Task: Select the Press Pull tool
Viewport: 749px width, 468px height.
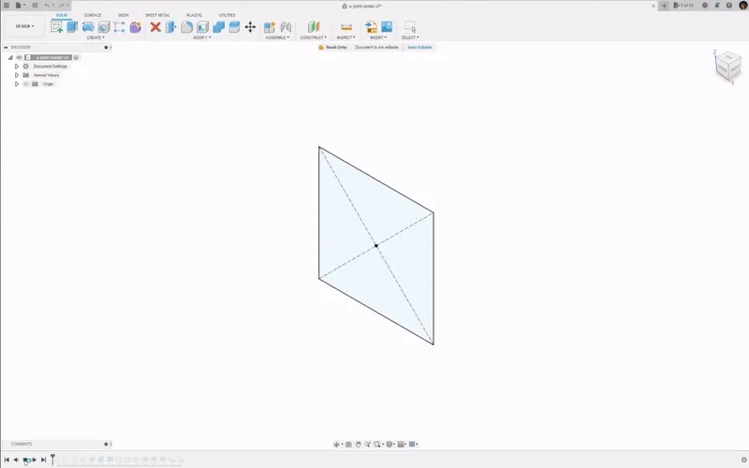Action: [x=170, y=27]
